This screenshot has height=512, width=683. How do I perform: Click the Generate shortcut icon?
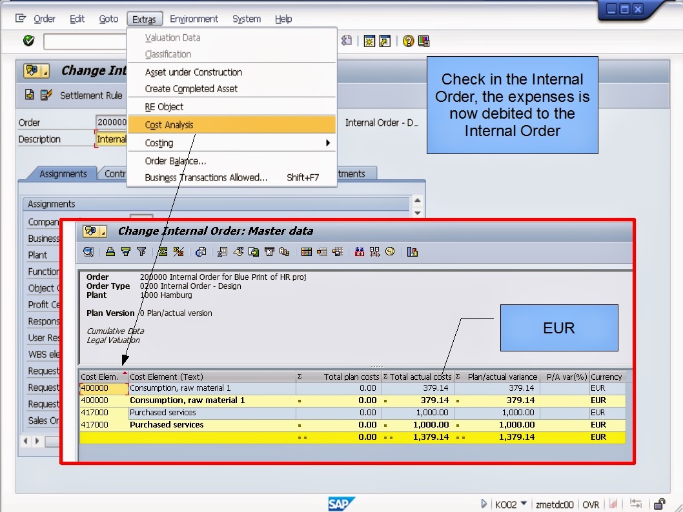385,41
